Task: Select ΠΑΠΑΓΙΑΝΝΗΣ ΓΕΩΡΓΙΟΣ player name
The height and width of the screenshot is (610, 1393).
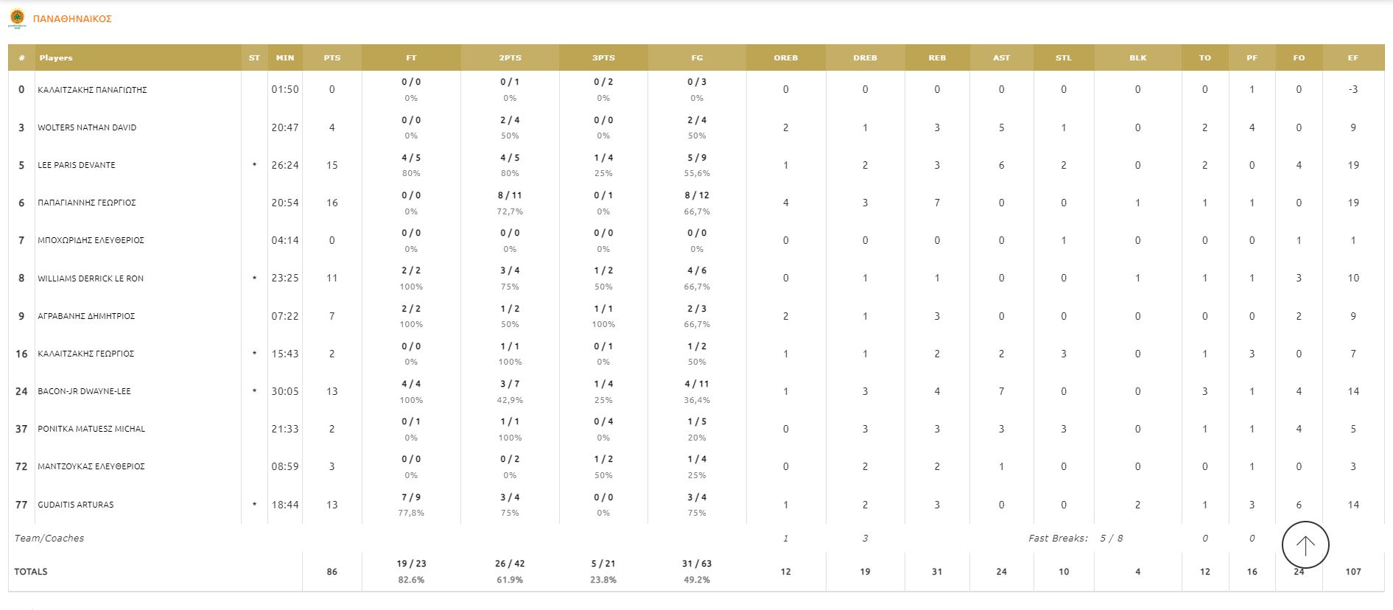Action: coord(87,203)
